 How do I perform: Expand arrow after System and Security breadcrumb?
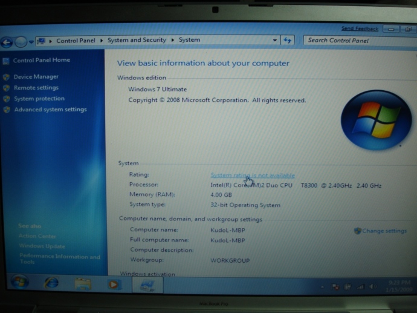[173, 40]
